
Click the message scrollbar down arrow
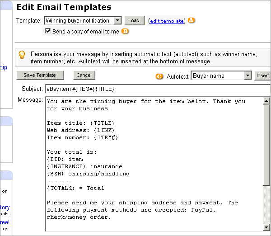[x=267, y=227]
